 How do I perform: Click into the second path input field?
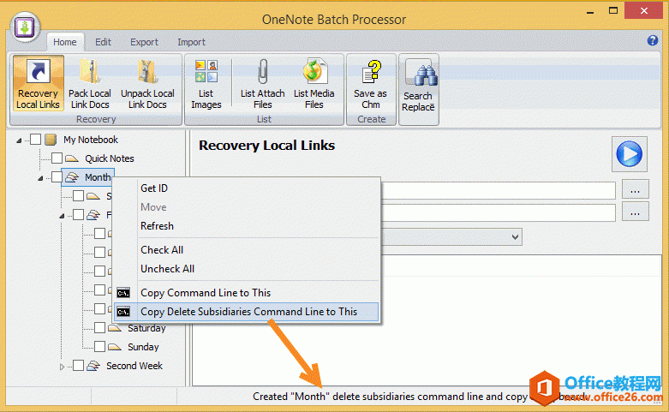coord(499,212)
